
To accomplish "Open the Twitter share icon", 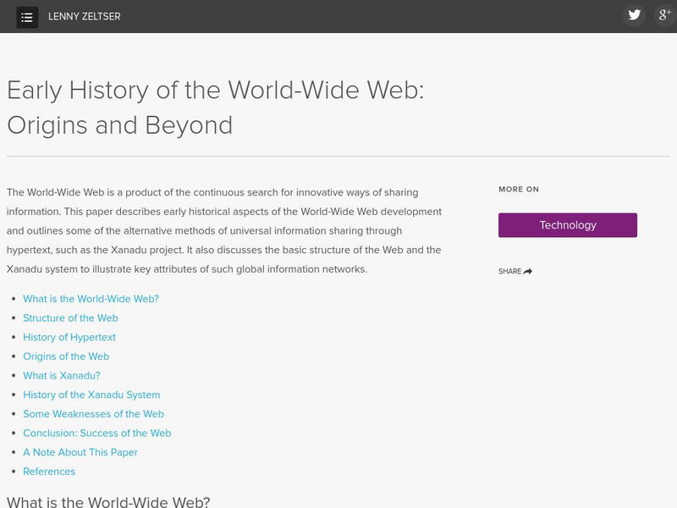I will point(635,14).
